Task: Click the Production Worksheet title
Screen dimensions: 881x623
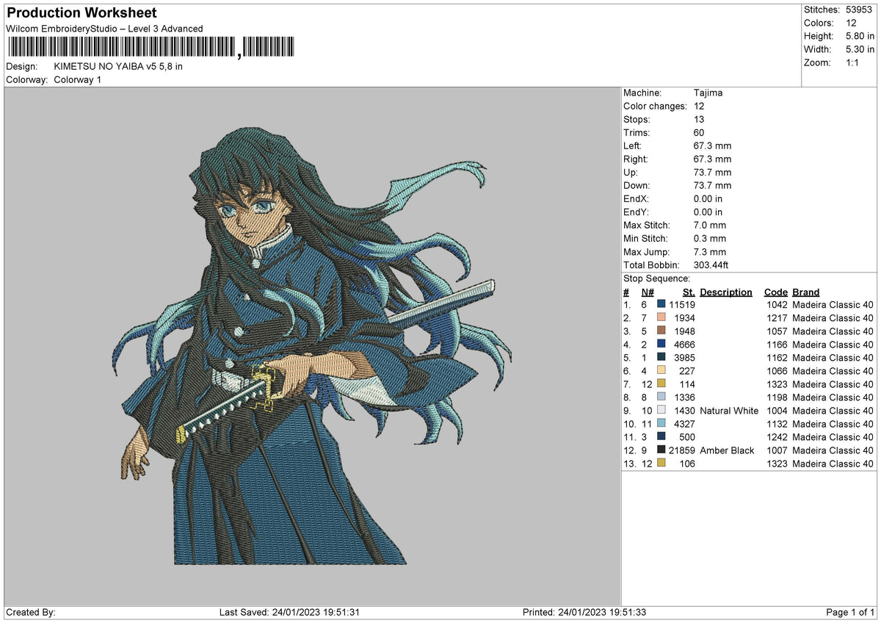Action: click(x=81, y=13)
